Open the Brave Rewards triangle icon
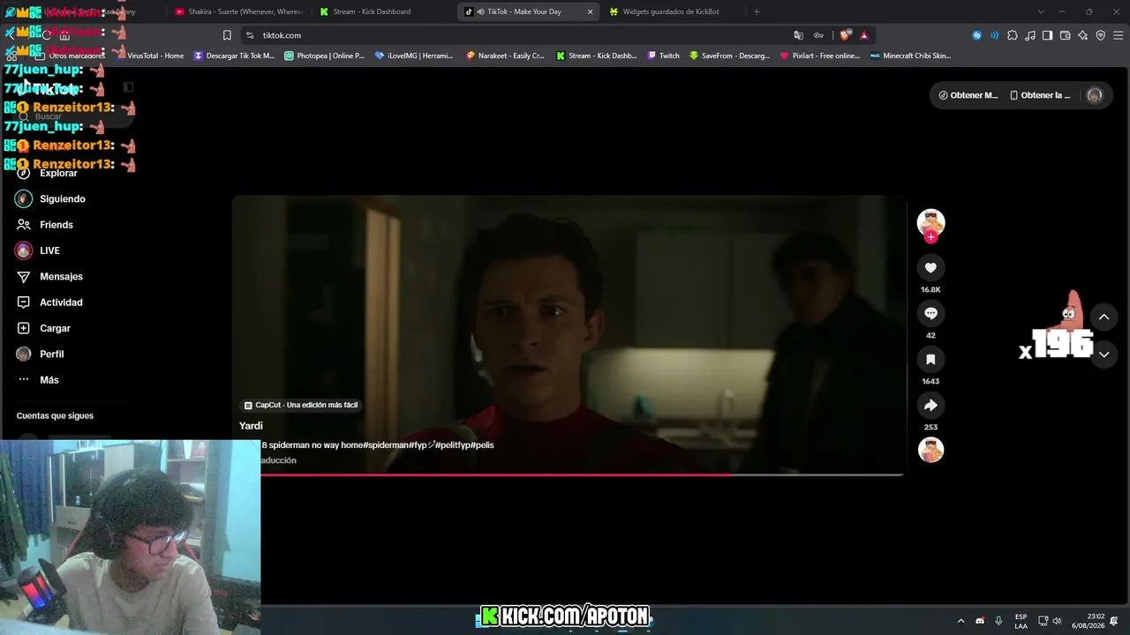 864,35
